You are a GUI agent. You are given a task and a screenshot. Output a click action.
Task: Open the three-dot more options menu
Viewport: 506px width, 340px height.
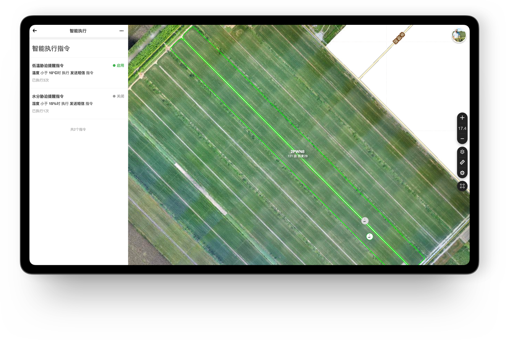click(122, 31)
